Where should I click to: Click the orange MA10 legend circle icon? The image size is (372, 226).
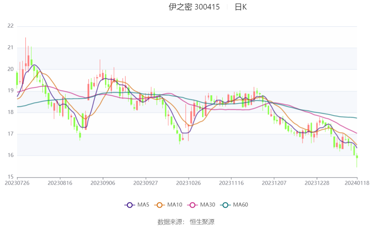159,205
